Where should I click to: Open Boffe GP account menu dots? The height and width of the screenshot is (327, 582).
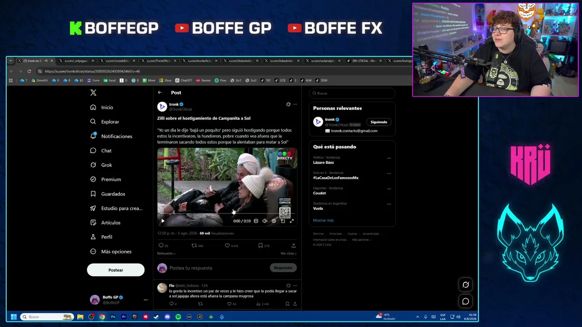point(145,300)
